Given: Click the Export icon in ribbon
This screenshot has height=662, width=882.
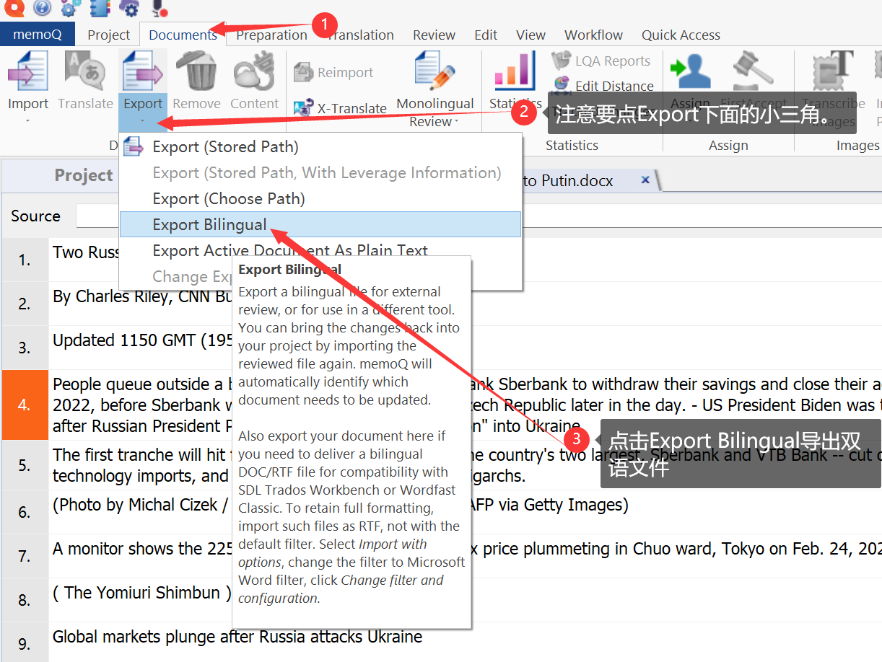Looking at the screenshot, I should [142, 72].
